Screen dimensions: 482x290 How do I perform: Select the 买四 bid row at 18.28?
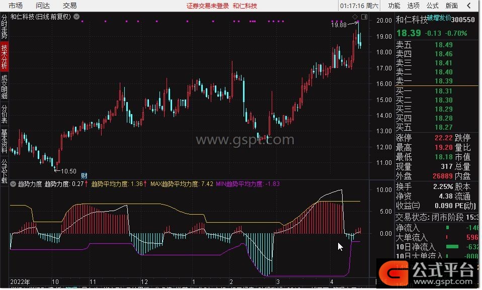(x=437, y=118)
